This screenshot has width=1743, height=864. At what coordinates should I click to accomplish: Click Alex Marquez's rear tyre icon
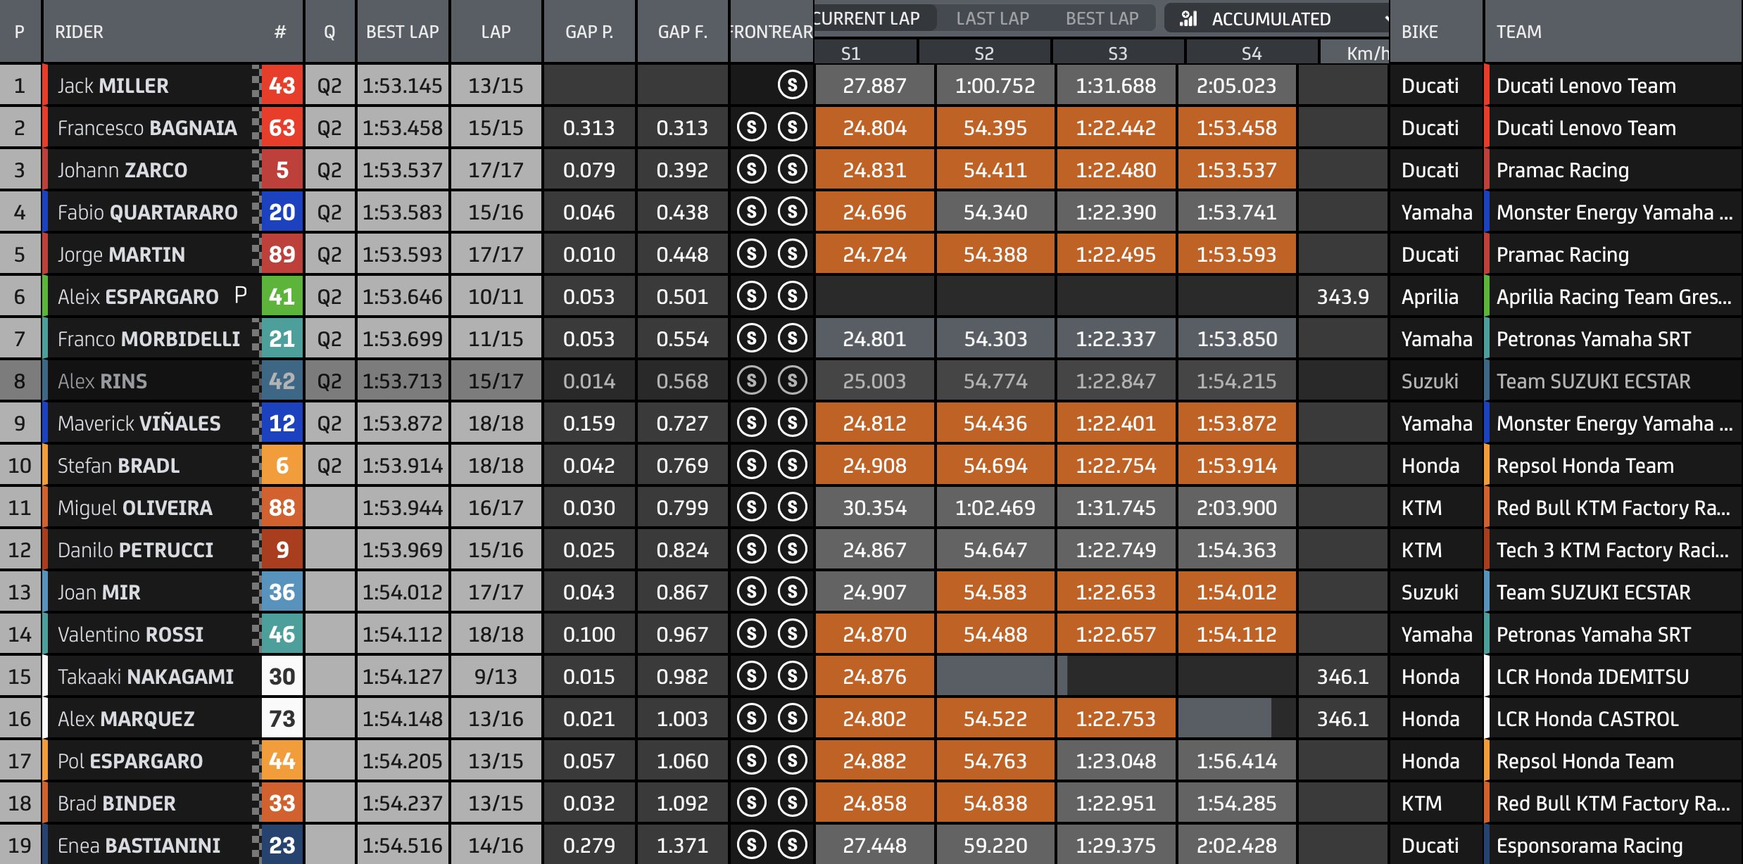click(x=793, y=718)
